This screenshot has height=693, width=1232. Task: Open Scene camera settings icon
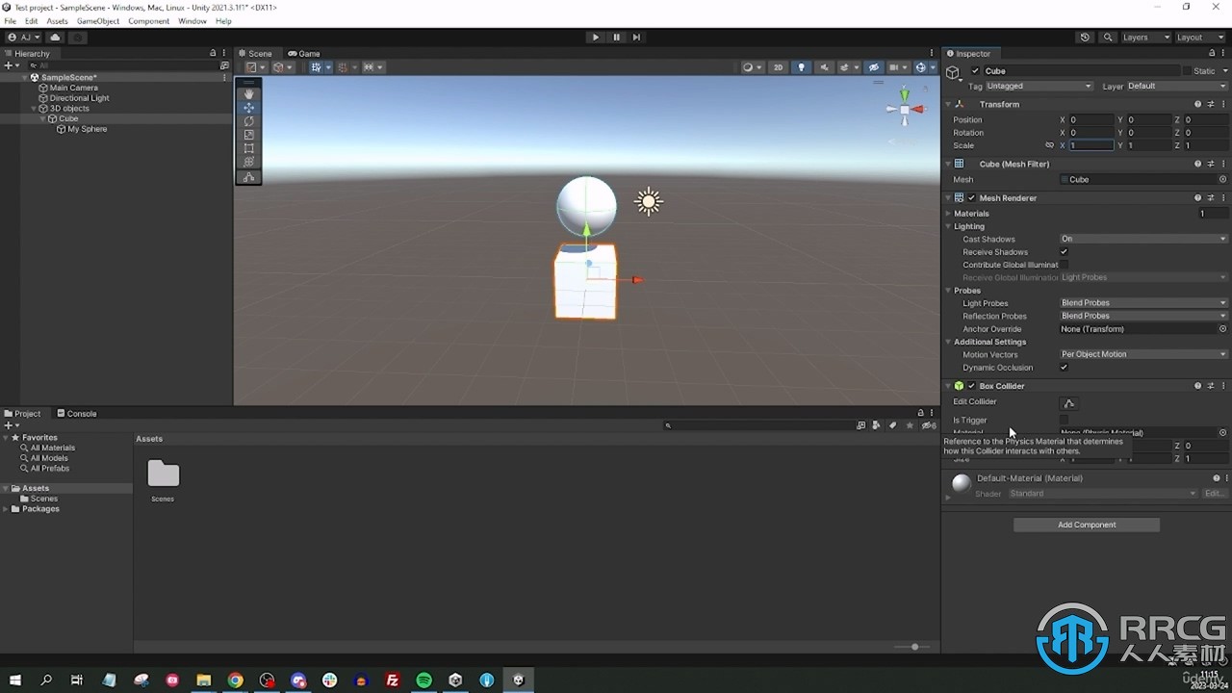tap(897, 67)
